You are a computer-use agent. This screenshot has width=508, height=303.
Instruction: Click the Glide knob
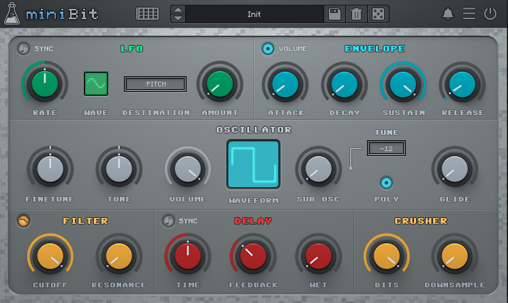coord(455,169)
